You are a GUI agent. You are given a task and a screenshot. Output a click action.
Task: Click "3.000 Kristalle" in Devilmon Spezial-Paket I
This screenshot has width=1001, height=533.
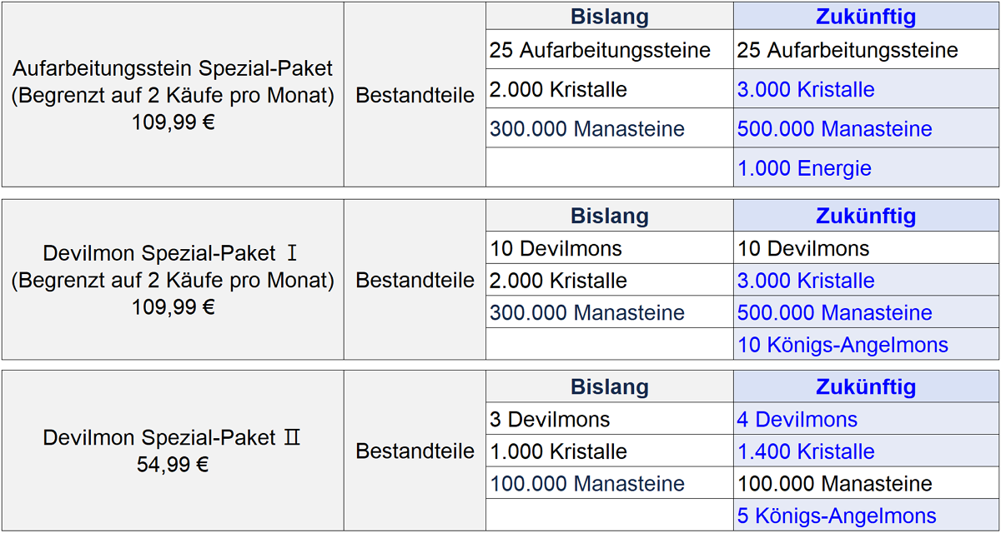click(x=806, y=281)
